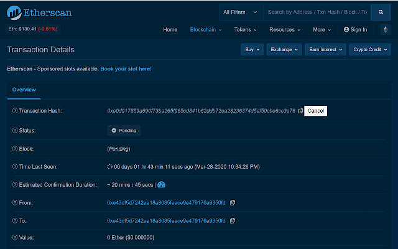Viewport: 398px width, 249px height.
Task: Expand the Blockchain menu
Action: point(206,30)
